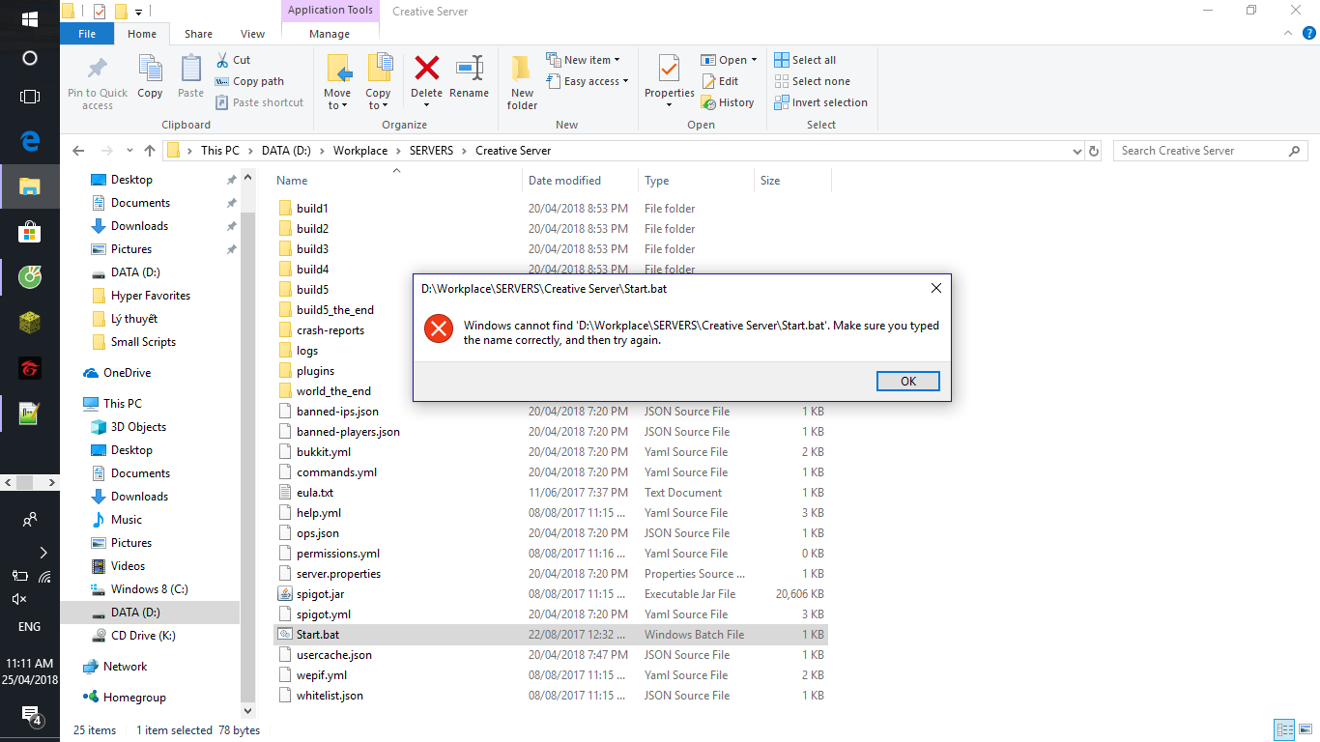Refresh the Creative Server folder view
1320x742 pixels.
[x=1094, y=151]
